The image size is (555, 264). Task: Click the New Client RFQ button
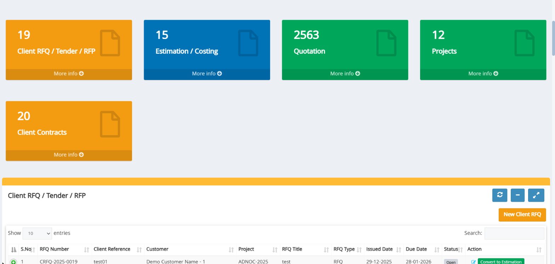point(522,214)
